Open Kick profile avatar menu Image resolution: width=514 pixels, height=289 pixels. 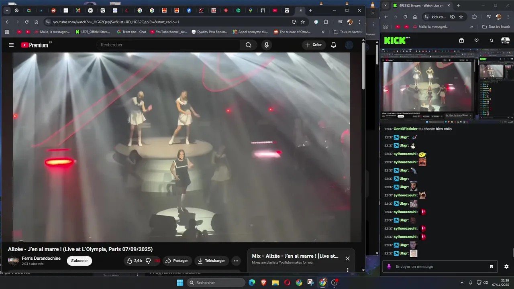point(505,41)
